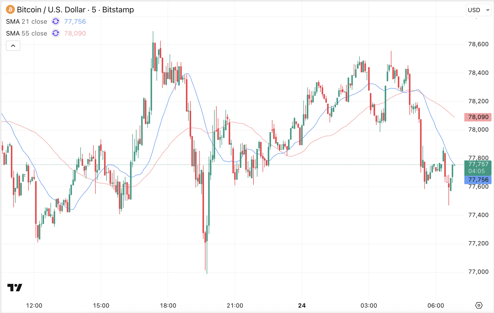494x313 pixels.
Task: Click the SMA 21 circular refresh icon
Action: click(x=56, y=21)
